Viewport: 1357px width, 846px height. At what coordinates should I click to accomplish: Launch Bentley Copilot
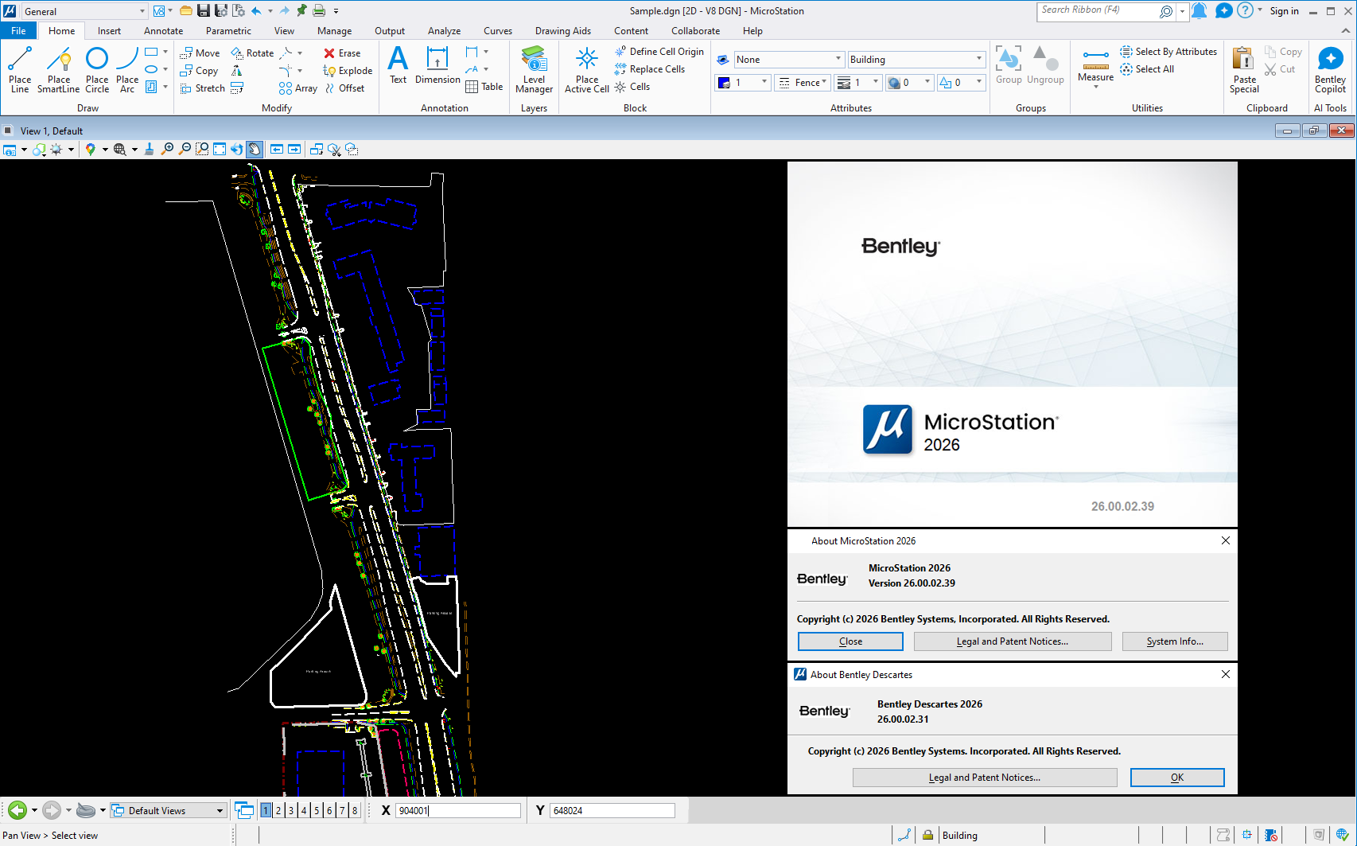[1330, 69]
